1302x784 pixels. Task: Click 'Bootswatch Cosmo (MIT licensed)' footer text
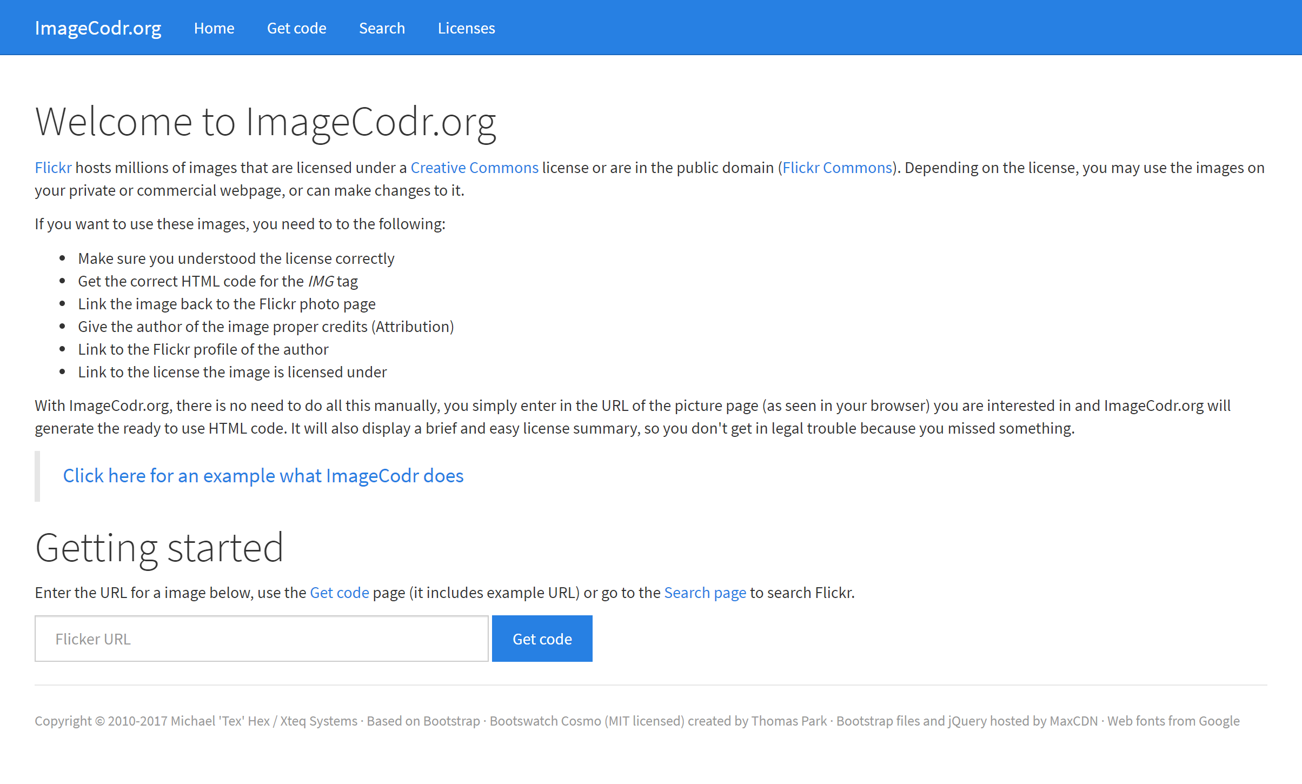click(x=587, y=721)
